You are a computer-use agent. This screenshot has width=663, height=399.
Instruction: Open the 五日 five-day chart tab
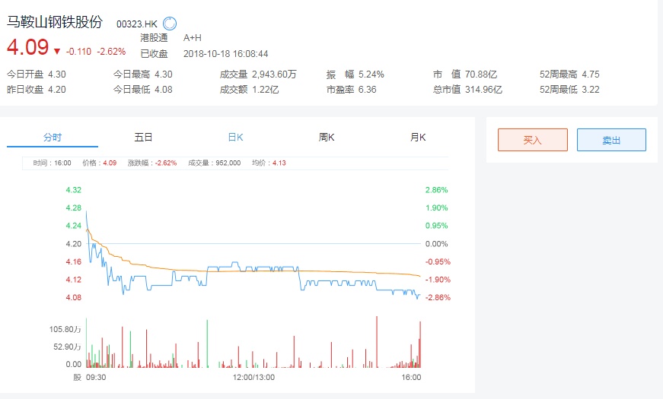tap(144, 138)
